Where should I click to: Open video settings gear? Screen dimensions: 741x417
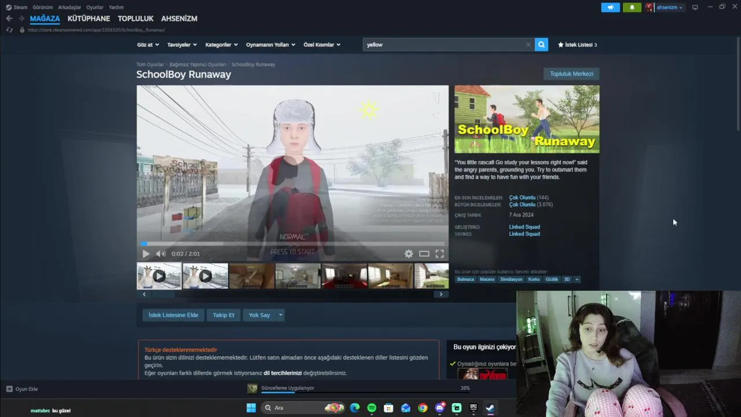pos(409,254)
